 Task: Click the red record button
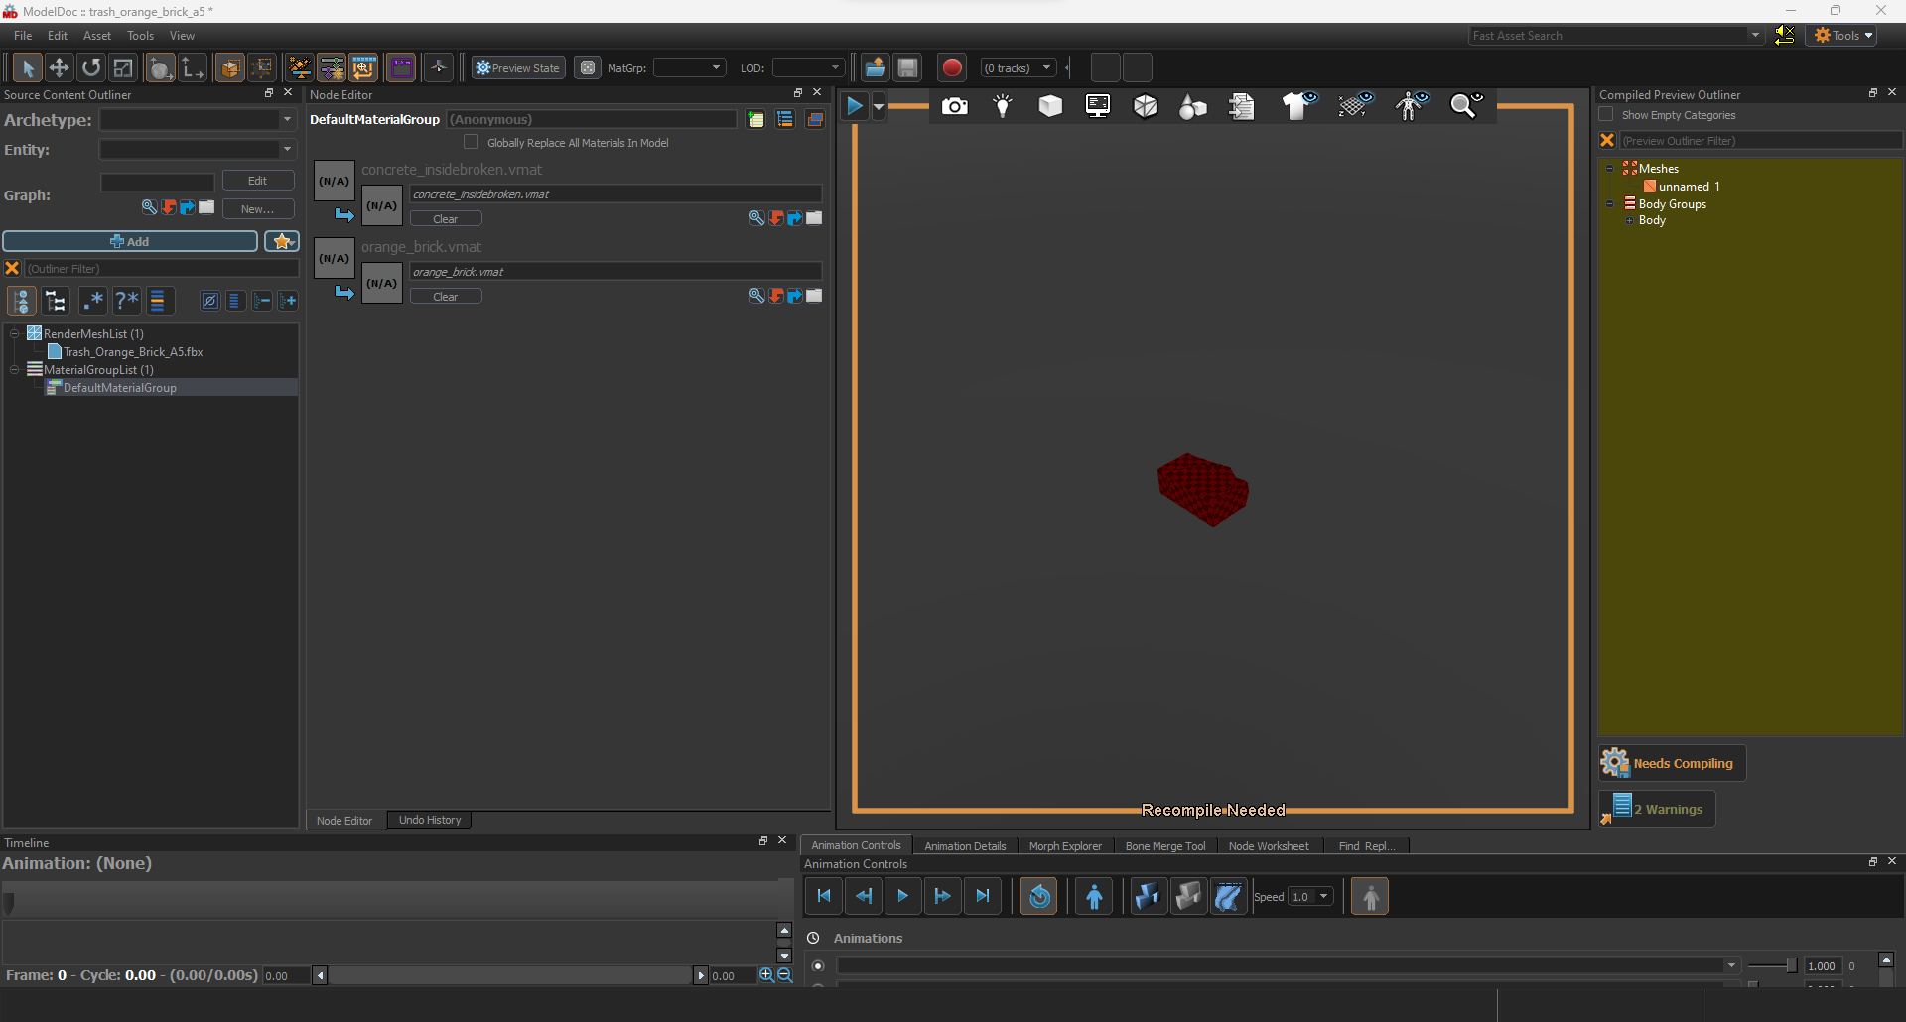click(x=951, y=67)
